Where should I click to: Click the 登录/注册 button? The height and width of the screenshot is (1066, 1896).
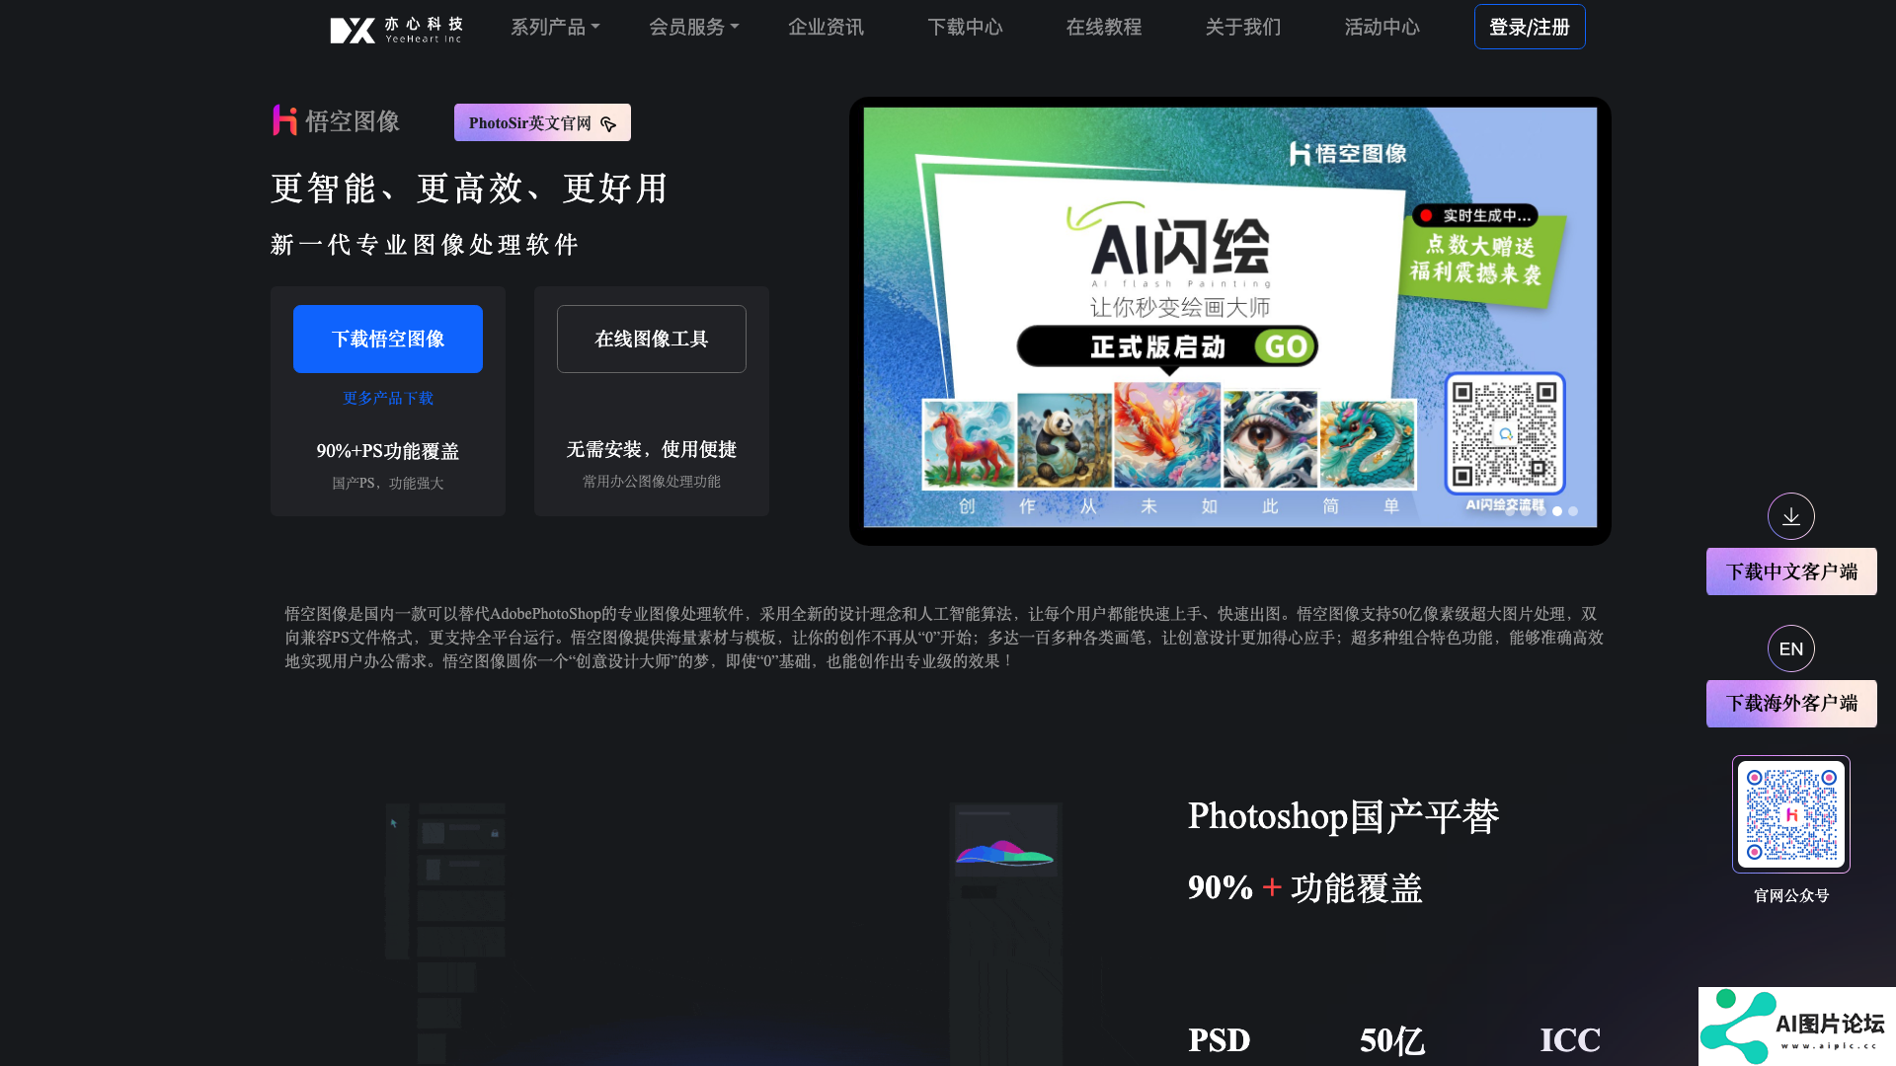1530,27
